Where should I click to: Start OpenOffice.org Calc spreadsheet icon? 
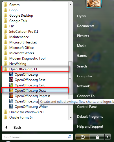11,85
